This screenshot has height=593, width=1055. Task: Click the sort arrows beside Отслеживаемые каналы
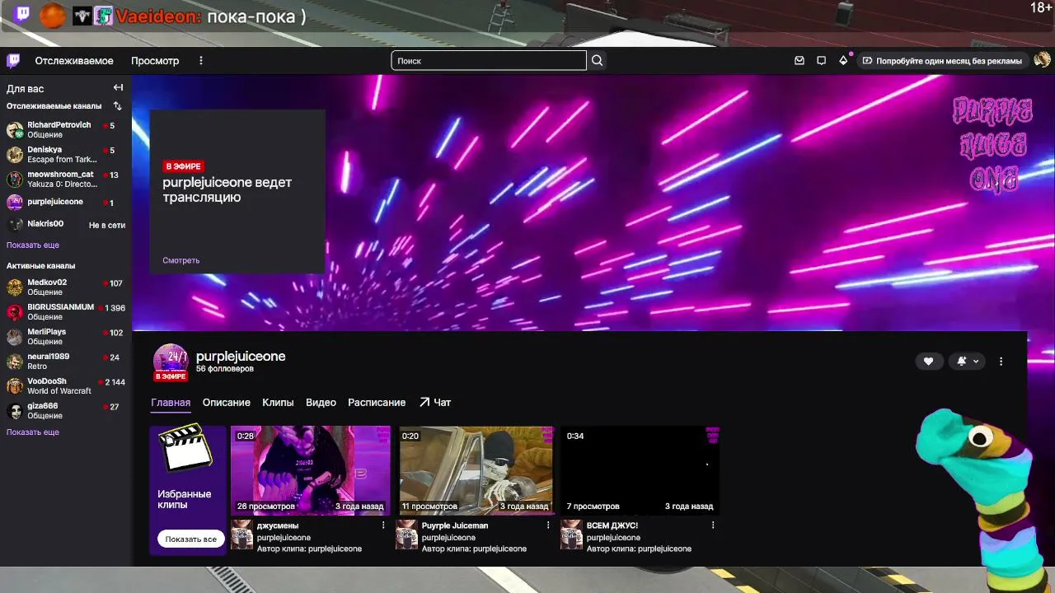click(x=117, y=106)
